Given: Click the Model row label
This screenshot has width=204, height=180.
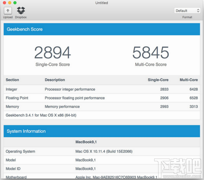Looking at the screenshot, I should 11,160.
